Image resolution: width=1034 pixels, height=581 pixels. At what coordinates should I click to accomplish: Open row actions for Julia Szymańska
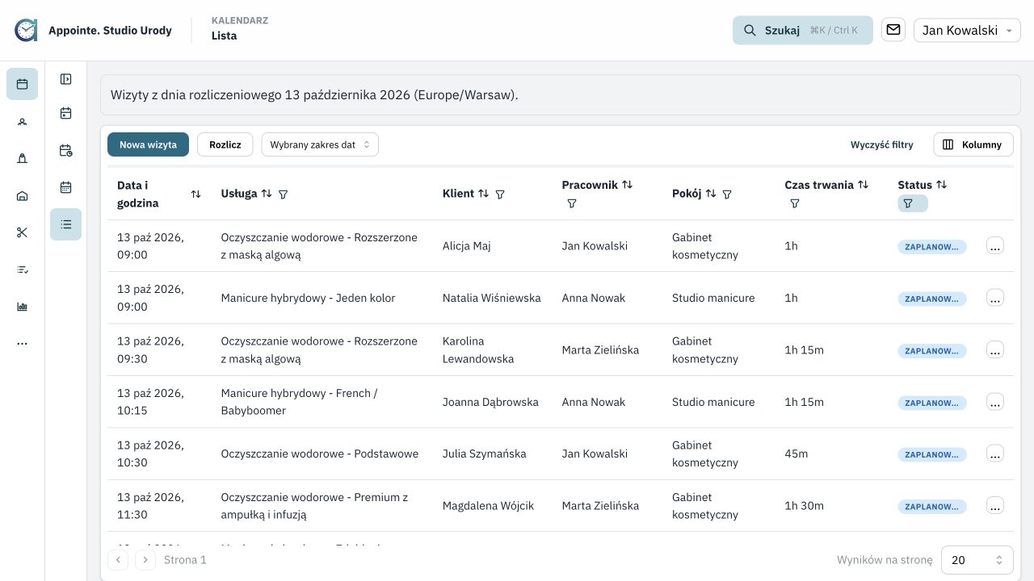pos(995,454)
